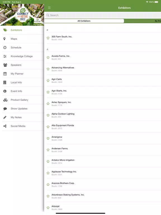Tap the Connect with Nature 2022 banner
The image size is (161, 215).
point(22,15)
